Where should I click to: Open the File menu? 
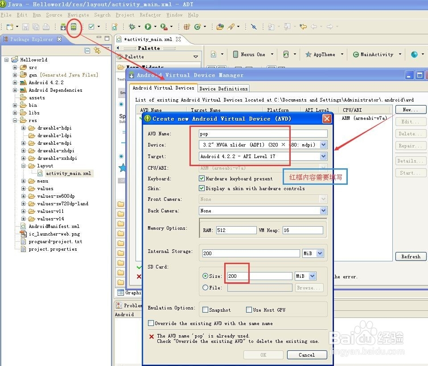pyautogui.click(x=6, y=15)
